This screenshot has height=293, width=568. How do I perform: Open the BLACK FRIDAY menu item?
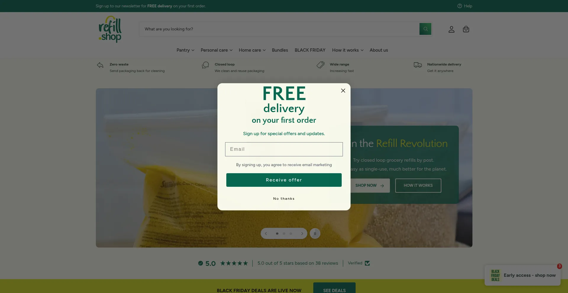coord(310,50)
